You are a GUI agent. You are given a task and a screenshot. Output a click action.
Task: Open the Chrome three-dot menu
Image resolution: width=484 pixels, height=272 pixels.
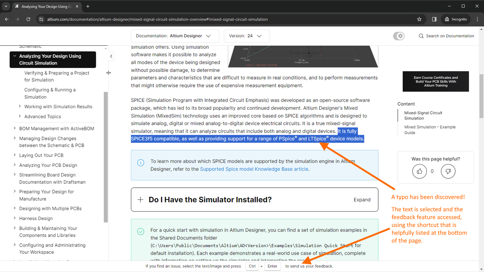[x=477, y=19]
